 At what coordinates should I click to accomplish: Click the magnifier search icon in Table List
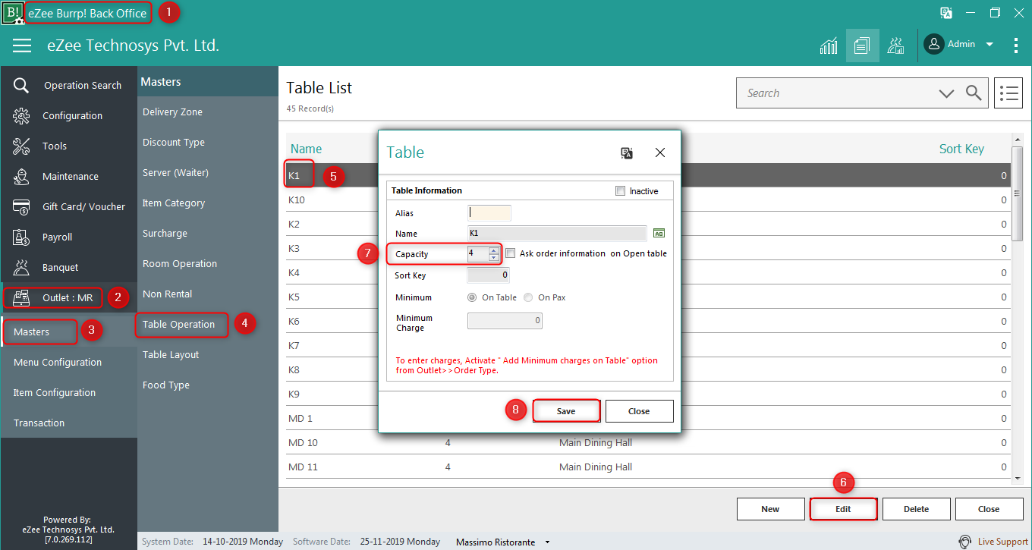974,93
